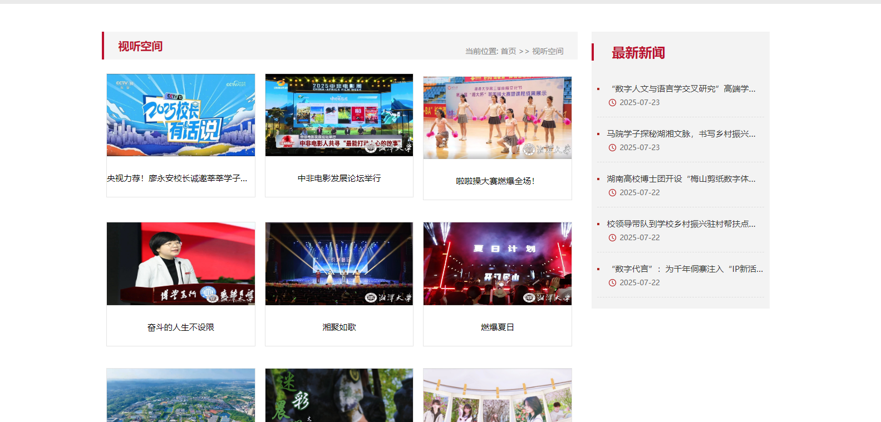Open news 湖南高校博士团开设 梅山剪纸

[681, 179]
